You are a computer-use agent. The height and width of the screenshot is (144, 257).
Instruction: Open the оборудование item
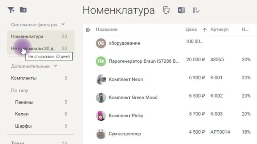pyautogui.click(x=124, y=43)
